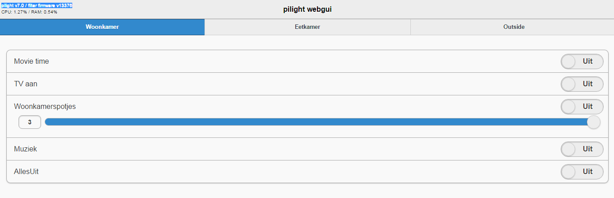Click the Muziek device label

(x=25, y=149)
